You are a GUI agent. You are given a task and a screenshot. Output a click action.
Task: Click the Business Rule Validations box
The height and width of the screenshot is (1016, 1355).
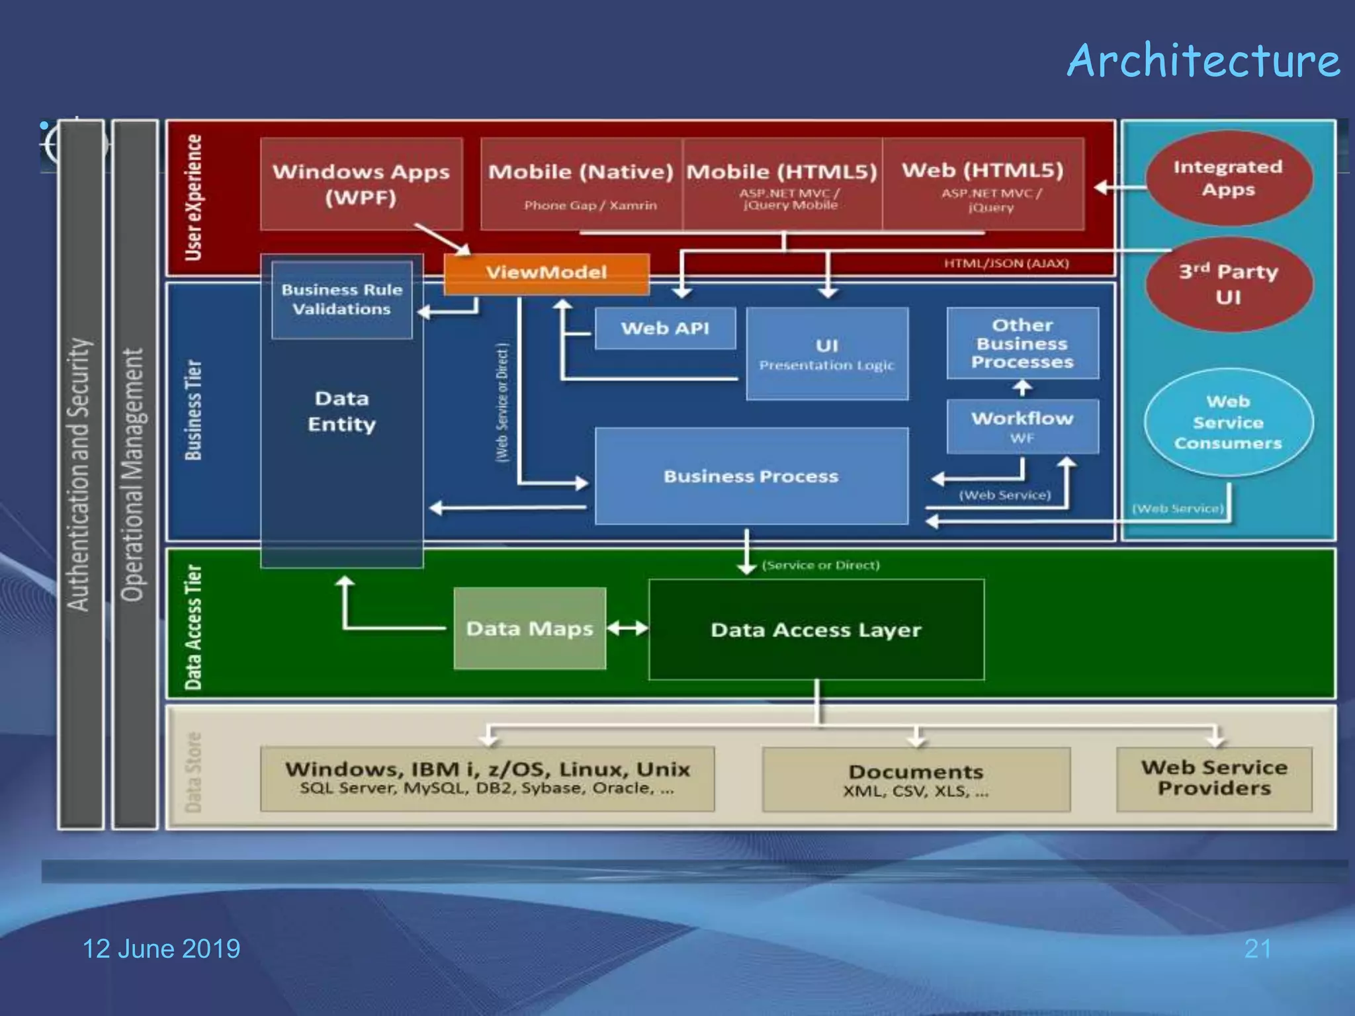click(x=341, y=300)
